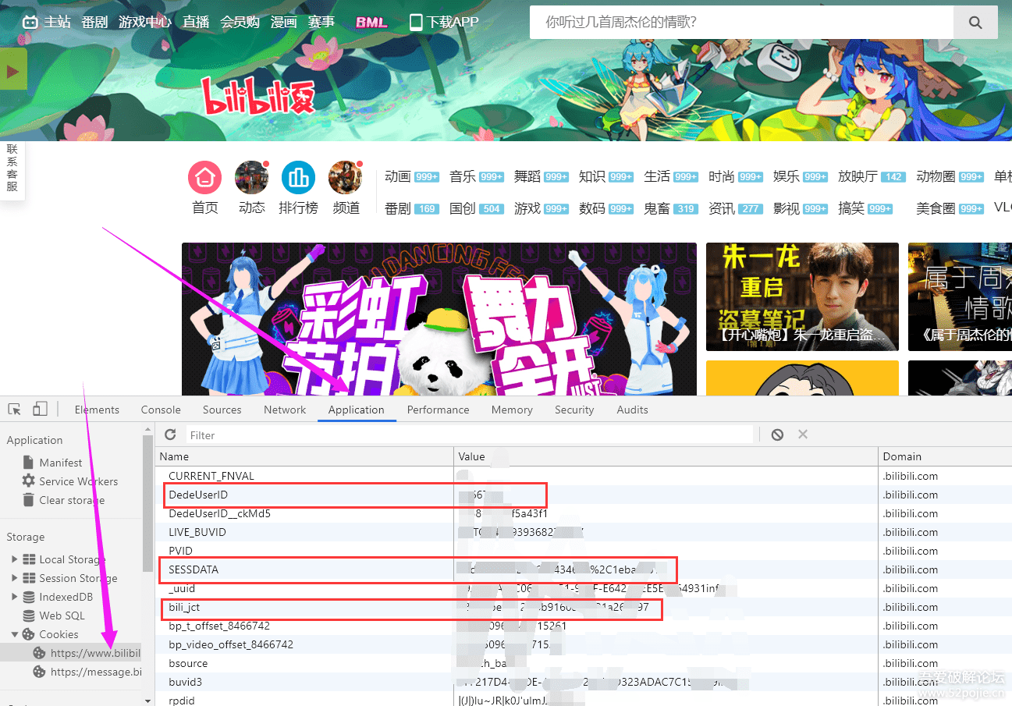The height and width of the screenshot is (706, 1012).
Task: Select the buvid3 cookie row
Action: 584,682
